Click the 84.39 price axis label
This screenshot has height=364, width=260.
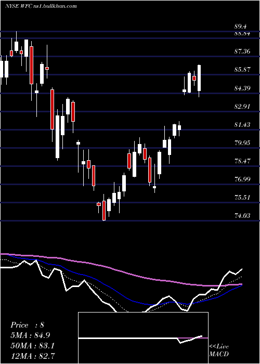242,88
